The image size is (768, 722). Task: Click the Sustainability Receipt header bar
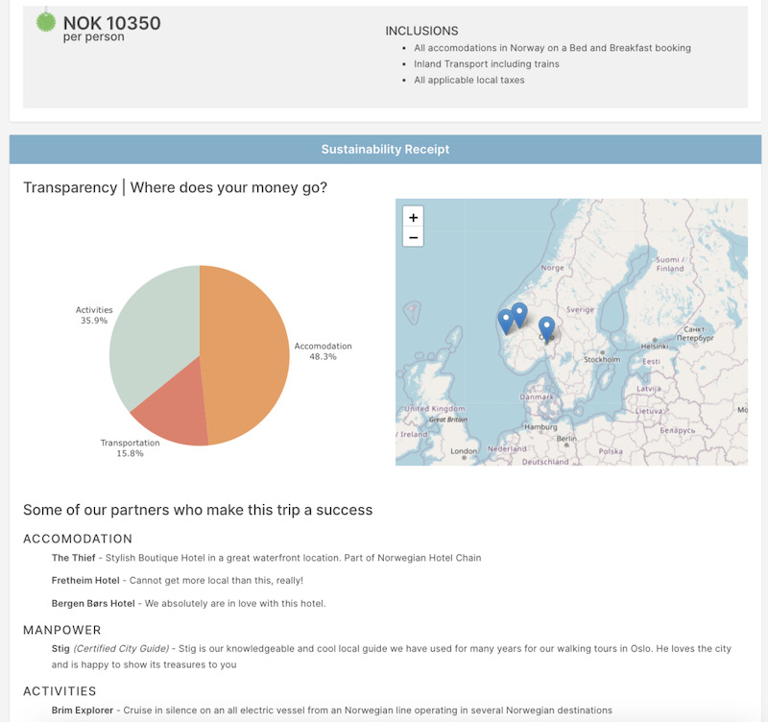tap(385, 150)
